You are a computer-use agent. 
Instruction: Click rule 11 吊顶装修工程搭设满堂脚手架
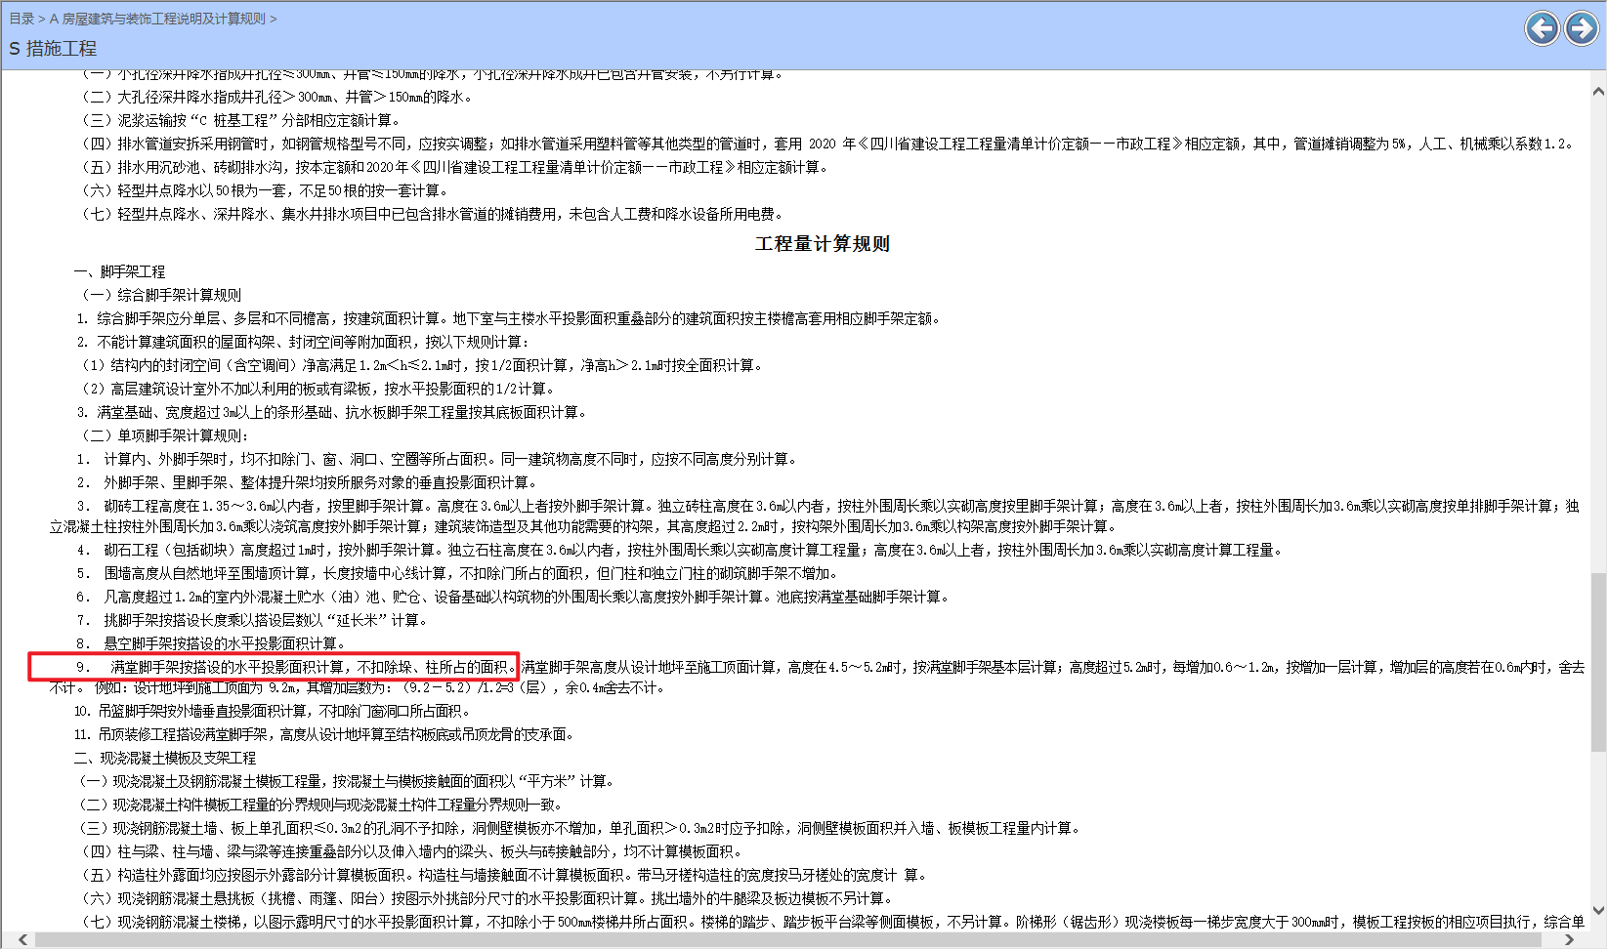click(x=323, y=734)
